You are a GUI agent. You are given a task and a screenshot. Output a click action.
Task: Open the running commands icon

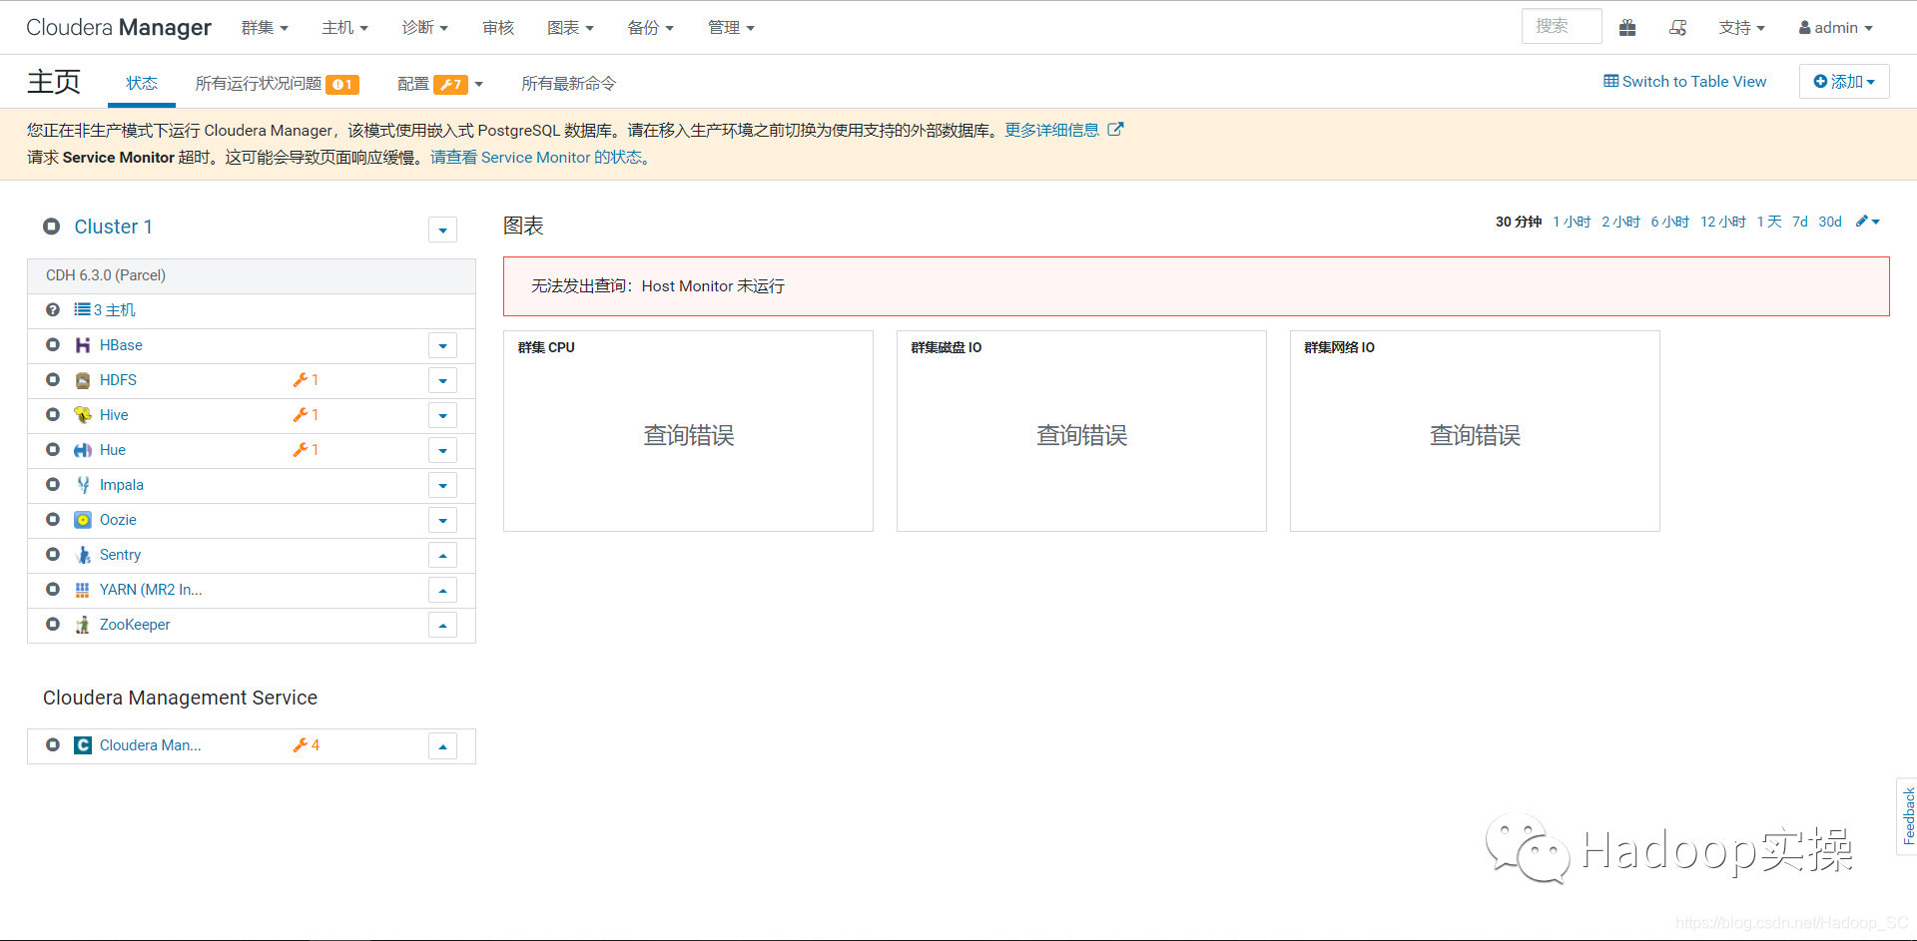[1678, 28]
